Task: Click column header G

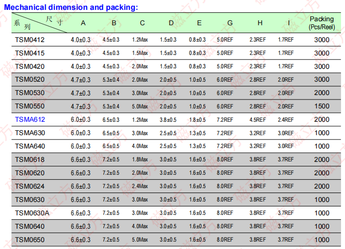Action: tap(230, 23)
